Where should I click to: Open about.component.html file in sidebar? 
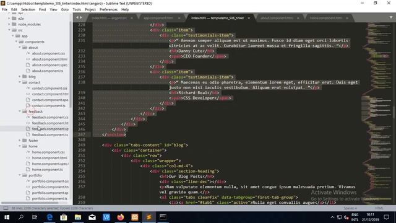pyautogui.click(x=49, y=59)
